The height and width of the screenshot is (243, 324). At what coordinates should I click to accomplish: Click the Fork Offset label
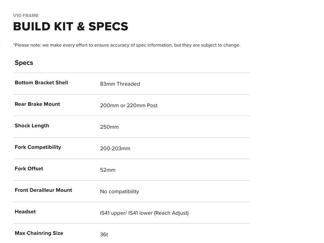click(29, 169)
